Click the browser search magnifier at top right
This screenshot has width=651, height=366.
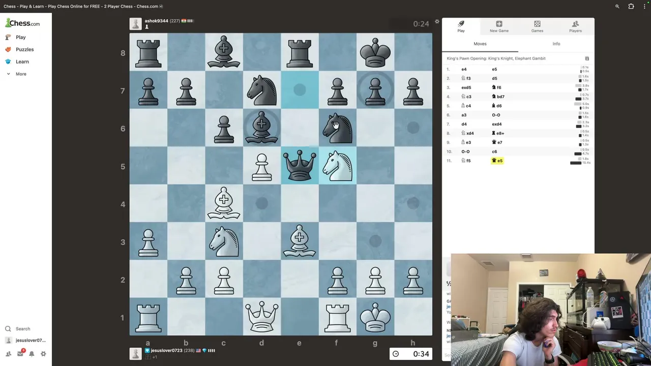[x=617, y=7]
